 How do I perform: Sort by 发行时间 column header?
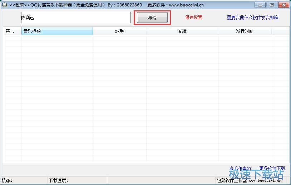click(245, 31)
